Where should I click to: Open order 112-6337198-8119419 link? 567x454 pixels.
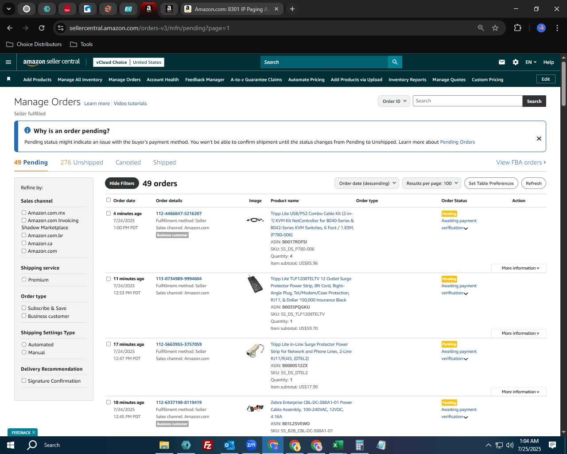coord(179,403)
